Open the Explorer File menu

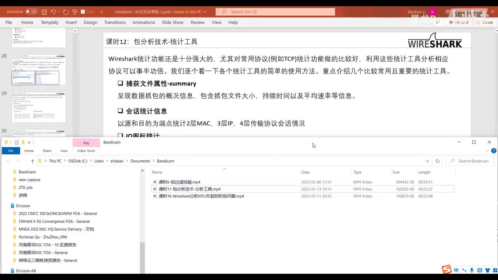click(11, 150)
